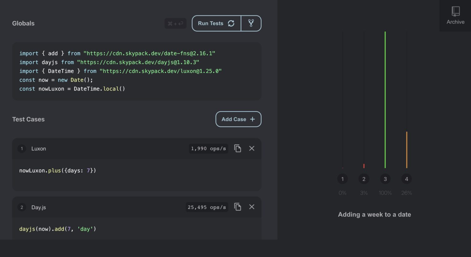Select the orange bar for test 4
The image size is (471, 257).
pos(407,150)
